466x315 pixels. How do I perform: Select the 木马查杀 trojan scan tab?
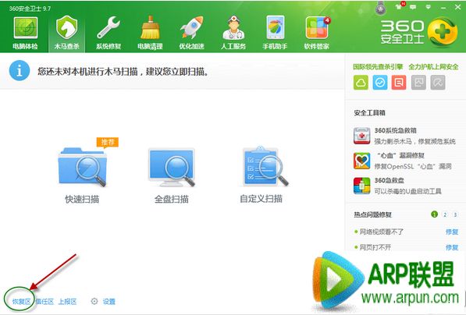point(66,34)
